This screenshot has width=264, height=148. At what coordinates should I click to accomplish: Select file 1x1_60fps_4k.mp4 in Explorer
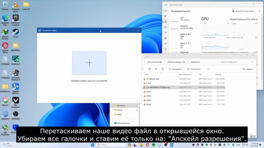[x=184, y=79]
